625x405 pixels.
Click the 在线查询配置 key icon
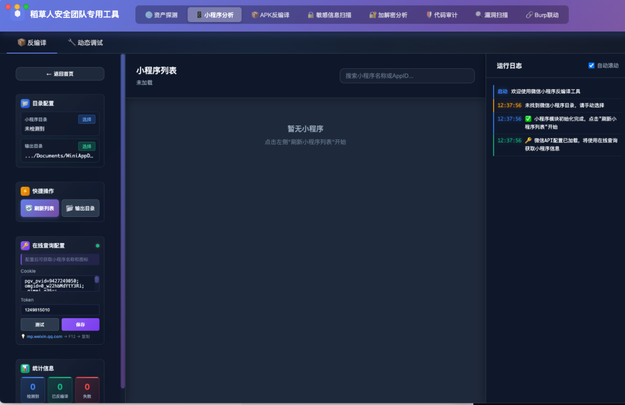[x=25, y=245]
